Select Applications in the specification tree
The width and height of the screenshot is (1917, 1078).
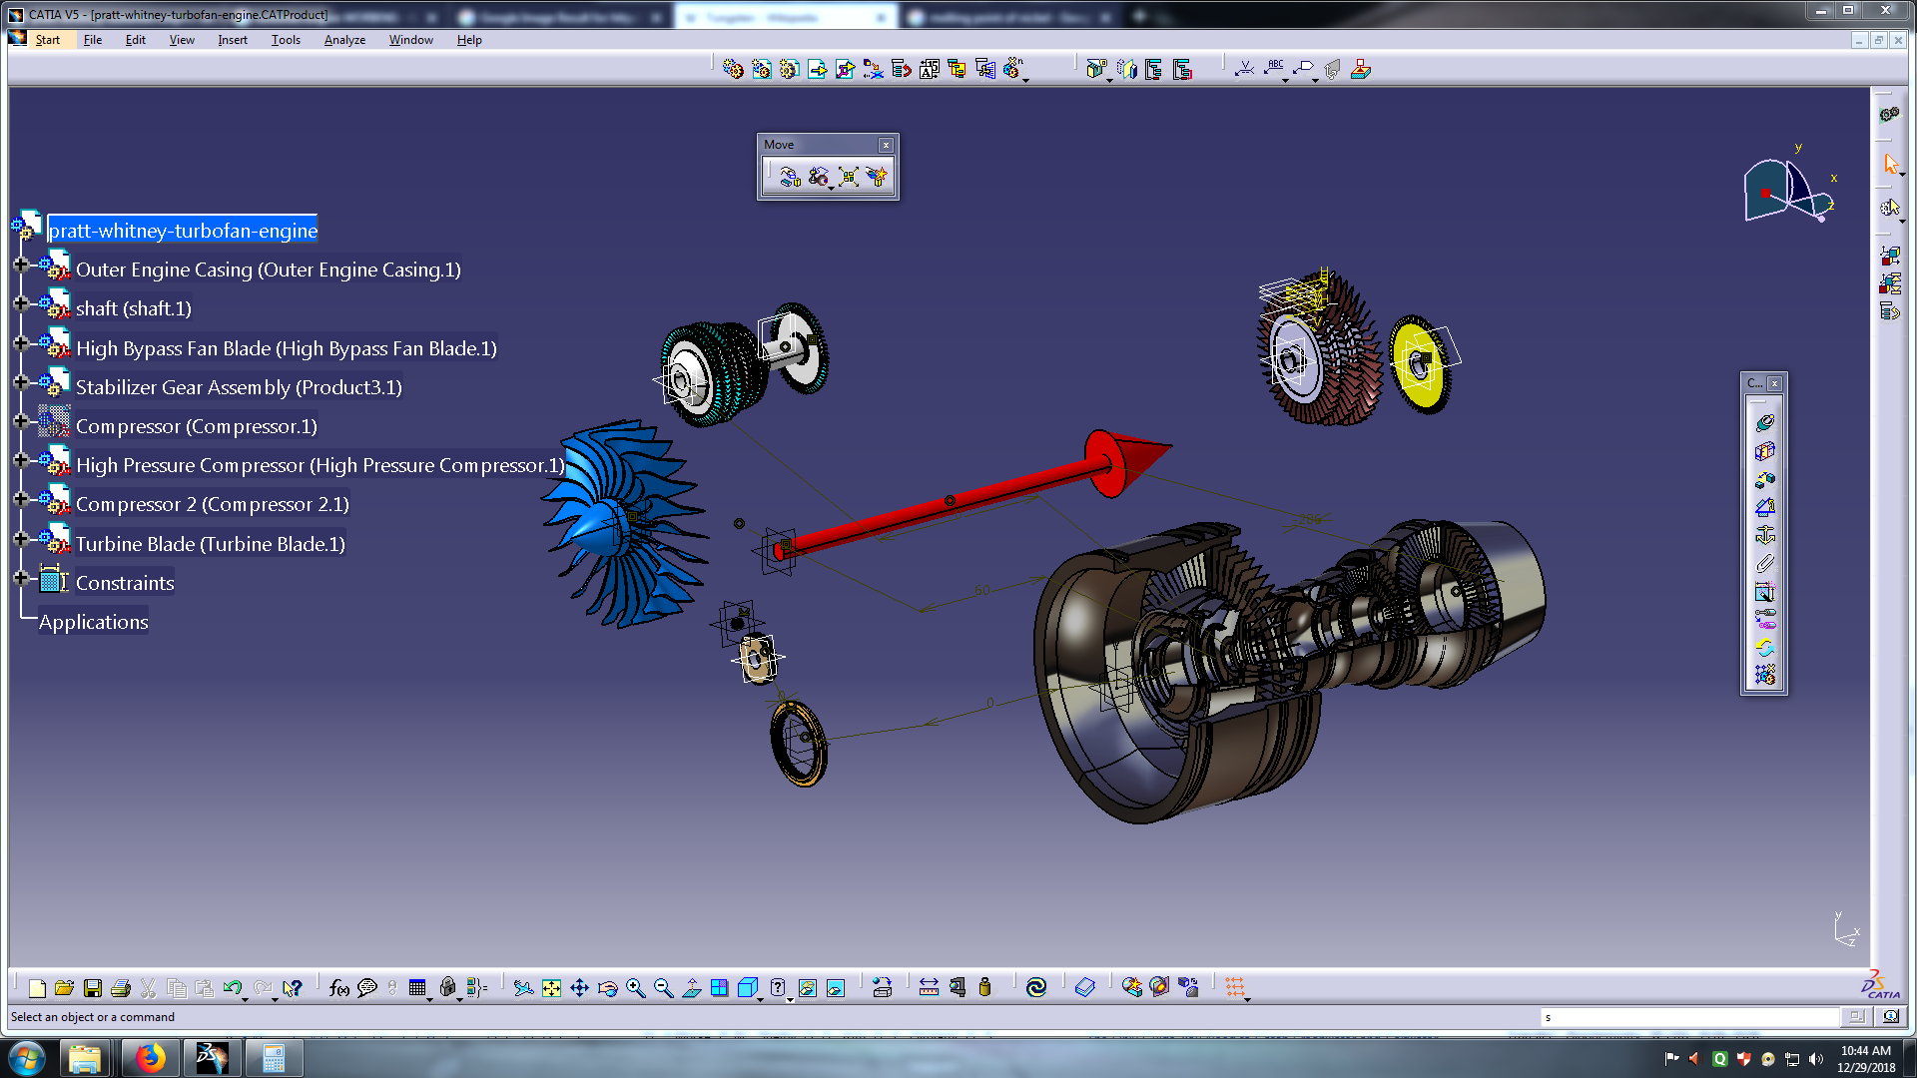[93, 621]
